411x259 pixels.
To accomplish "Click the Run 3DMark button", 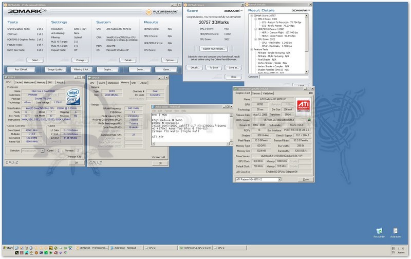I will [21, 69].
